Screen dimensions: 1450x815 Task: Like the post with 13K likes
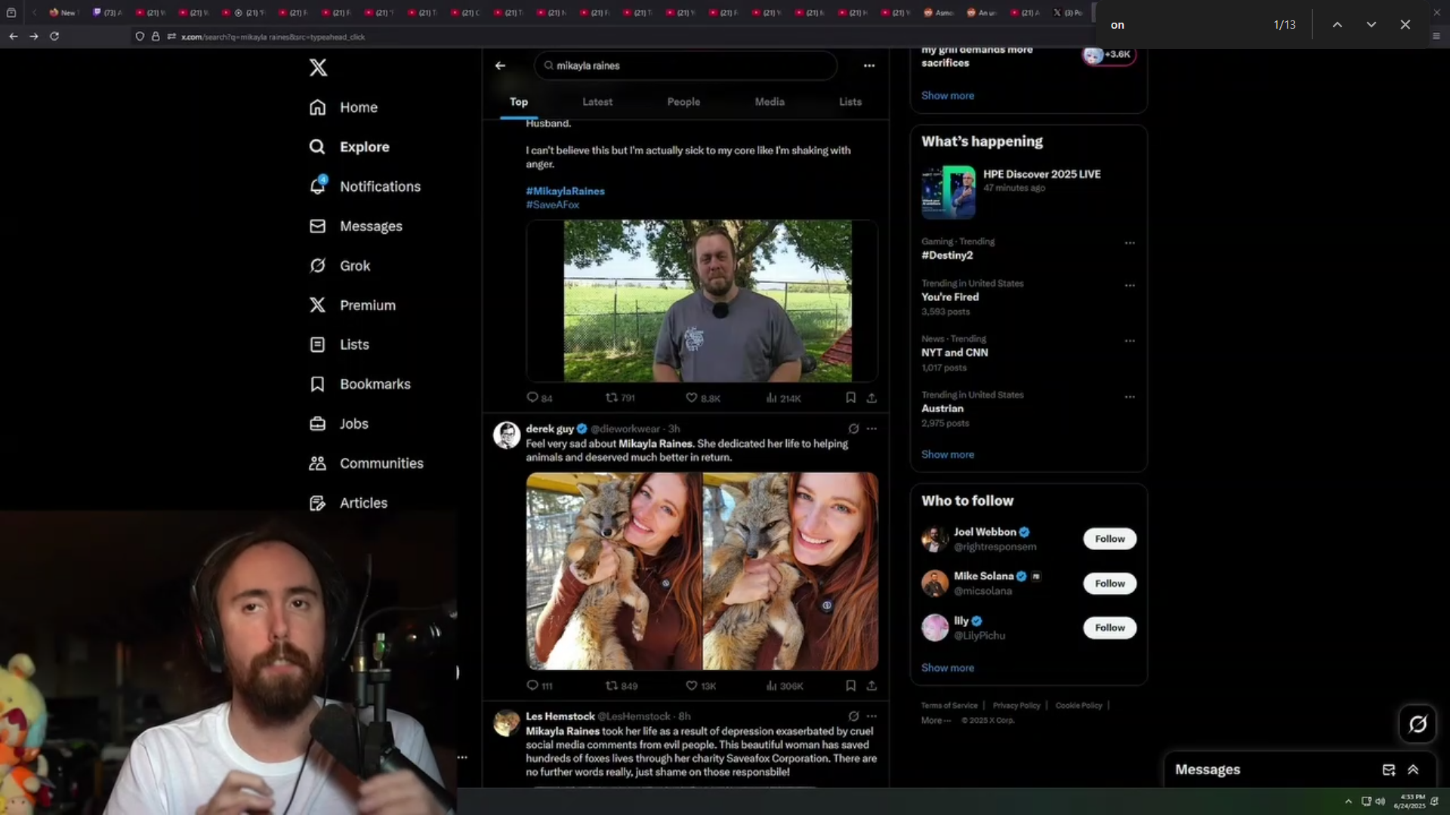[701, 686]
